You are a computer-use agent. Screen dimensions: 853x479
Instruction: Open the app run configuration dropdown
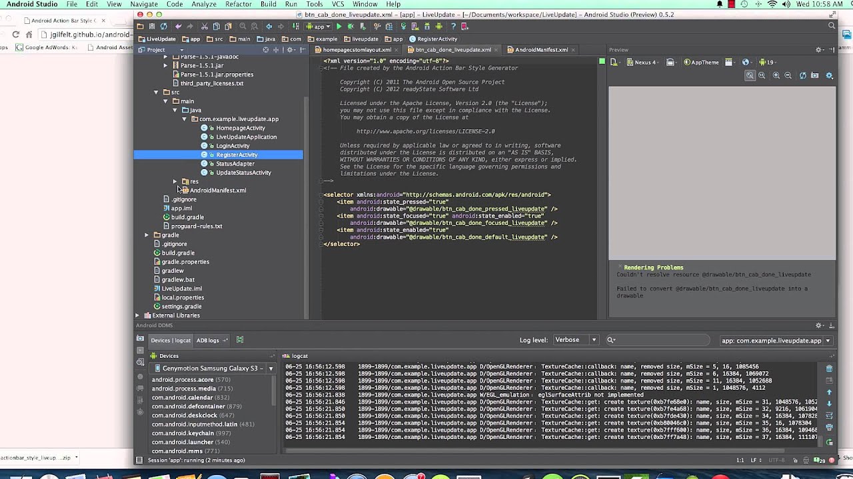point(319,27)
